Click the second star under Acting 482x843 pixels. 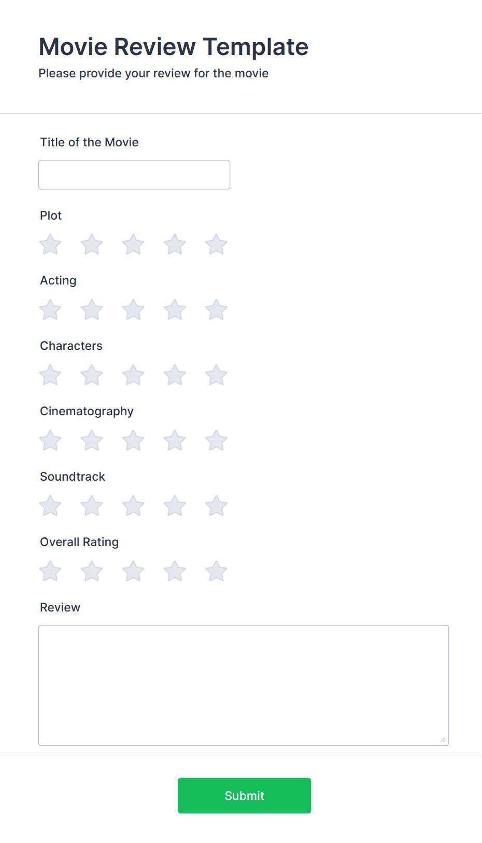tap(92, 309)
